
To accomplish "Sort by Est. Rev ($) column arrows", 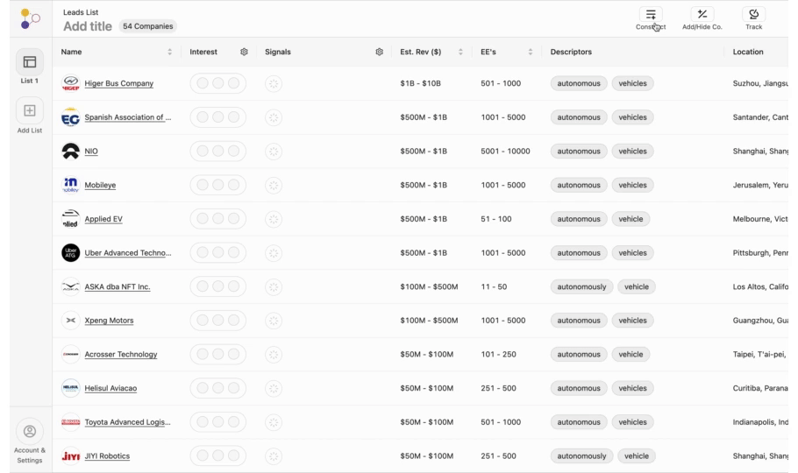I will (460, 52).
